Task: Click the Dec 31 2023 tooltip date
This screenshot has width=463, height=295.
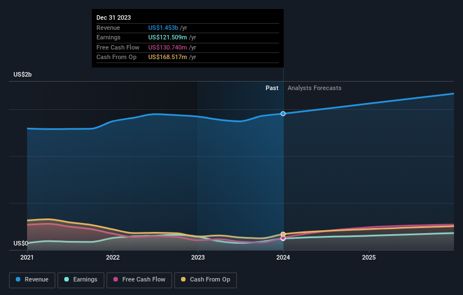Action: [114, 17]
